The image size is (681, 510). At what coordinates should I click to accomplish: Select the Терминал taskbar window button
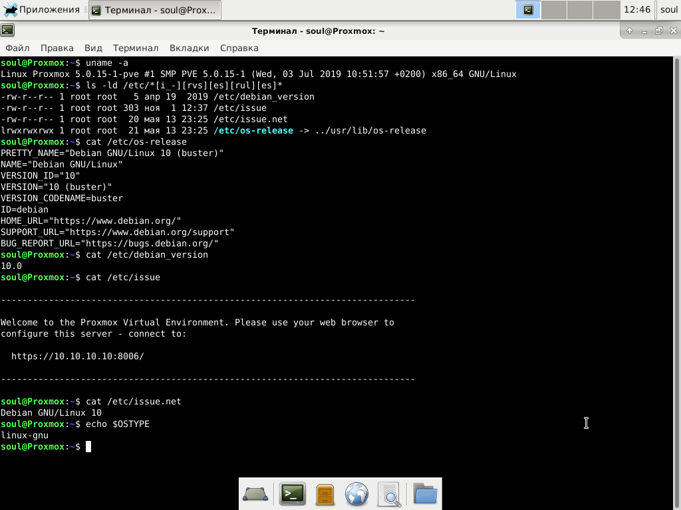155,10
